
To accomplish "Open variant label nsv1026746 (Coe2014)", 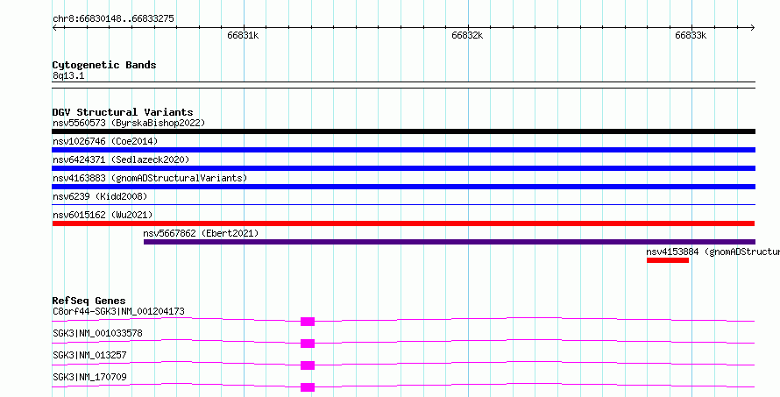I will coord(105,141).
